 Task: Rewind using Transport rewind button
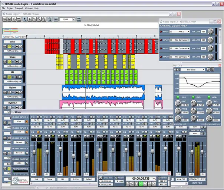tap(132, 184)
